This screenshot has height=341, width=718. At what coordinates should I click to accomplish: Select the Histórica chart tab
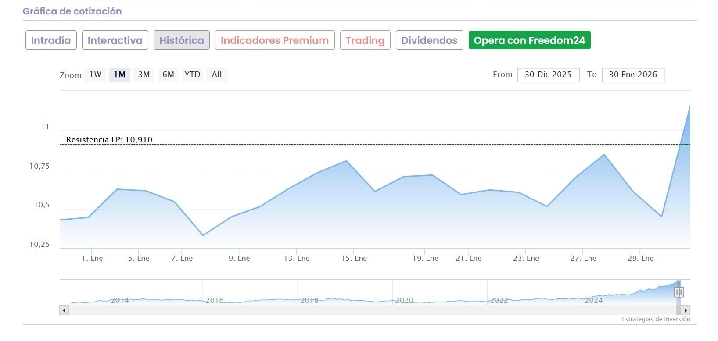click(x=181, y=40)
